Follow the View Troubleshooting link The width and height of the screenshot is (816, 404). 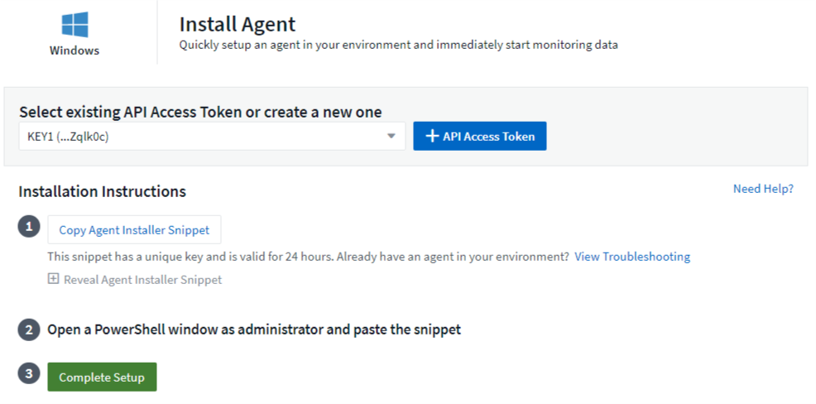[x=632, y=257]
